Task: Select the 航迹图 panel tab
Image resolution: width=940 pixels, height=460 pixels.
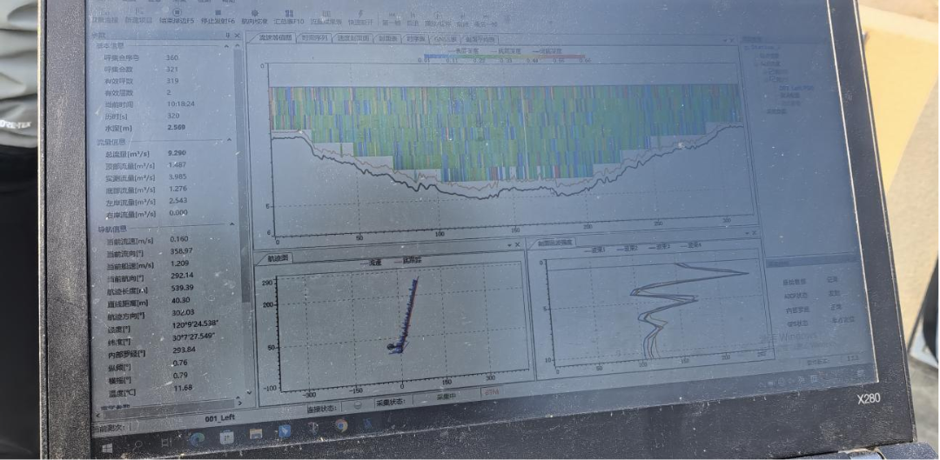Action: 279,258
